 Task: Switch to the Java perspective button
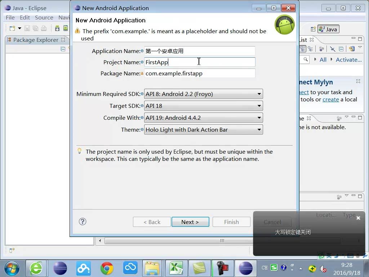point(329,29)
